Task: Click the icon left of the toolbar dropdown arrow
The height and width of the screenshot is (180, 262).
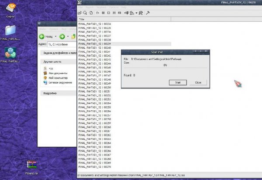Action: coord(132,13)
